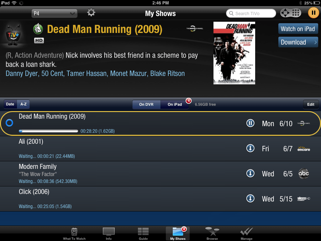This screenshot has height=241, width=321.
Task: Start the download for Modern Family
Action: 250,174
